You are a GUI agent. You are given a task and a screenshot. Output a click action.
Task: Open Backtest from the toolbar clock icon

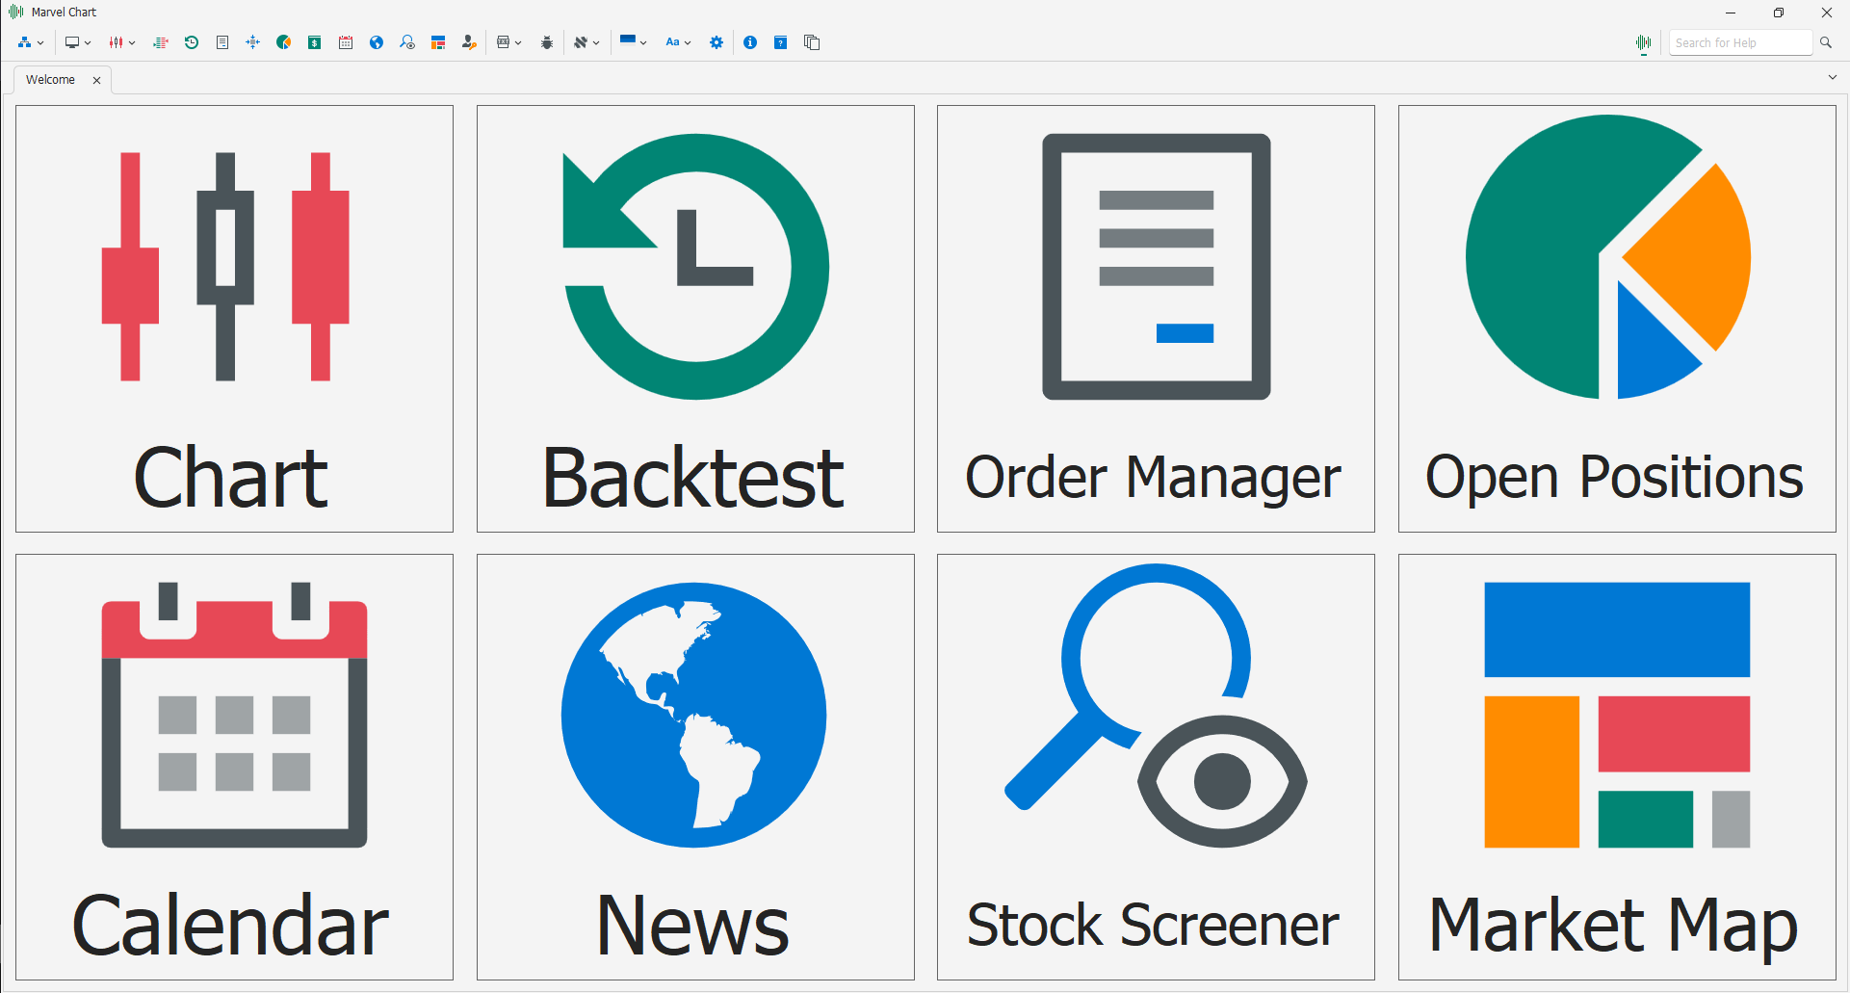[192, 42]
